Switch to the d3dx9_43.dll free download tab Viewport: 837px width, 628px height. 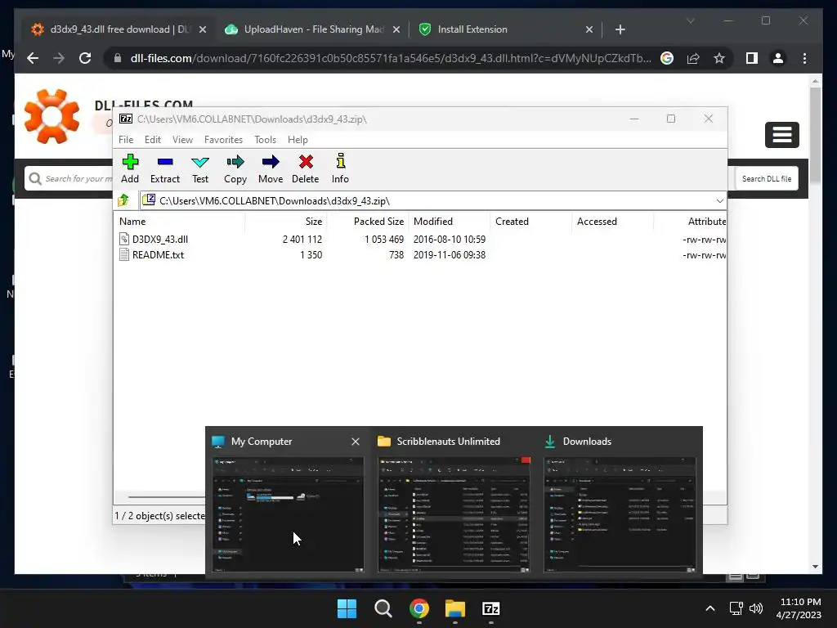[x=119, y=29]
